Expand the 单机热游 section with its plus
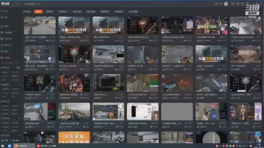264x148 pixels. click(x=19, y=102)
